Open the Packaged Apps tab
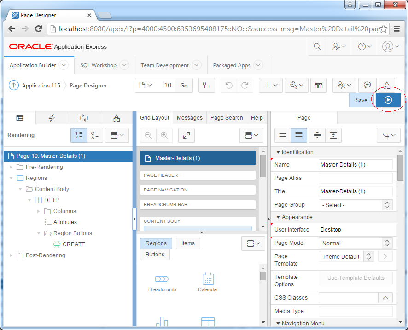The height and width of the screenshot is (330, 408). pos(231,65)
